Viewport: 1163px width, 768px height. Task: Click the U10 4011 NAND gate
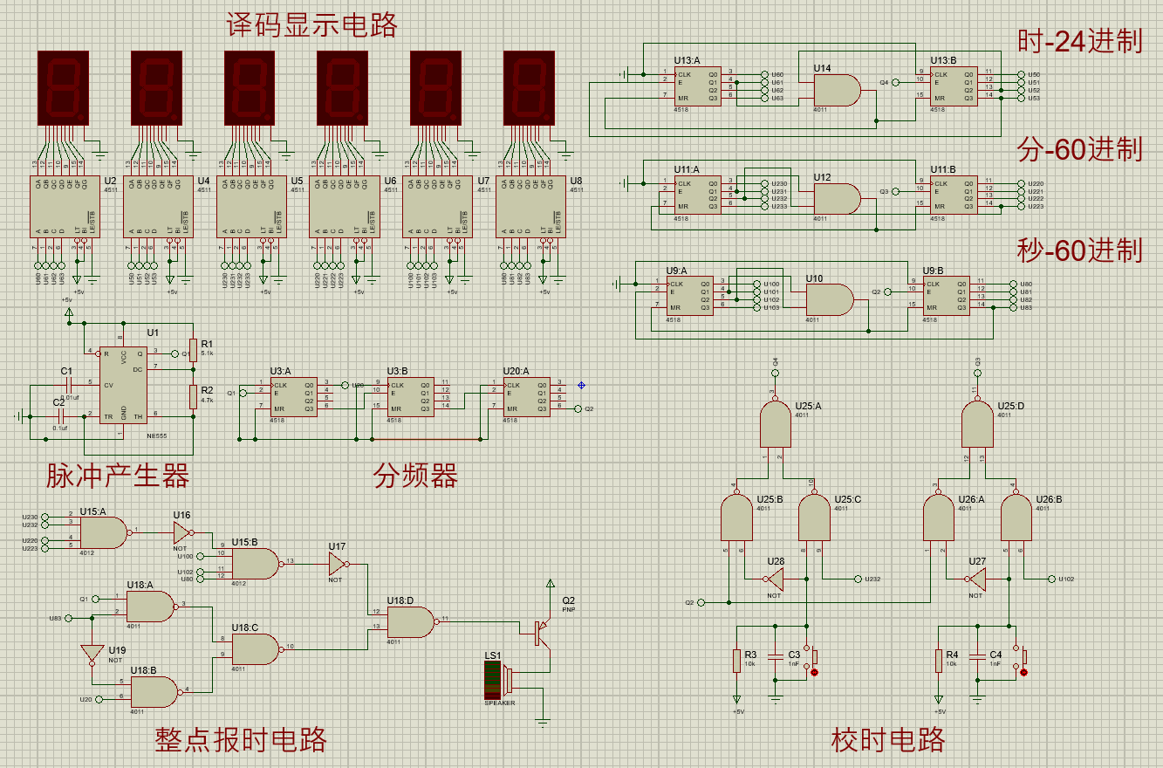coord(829,299)
